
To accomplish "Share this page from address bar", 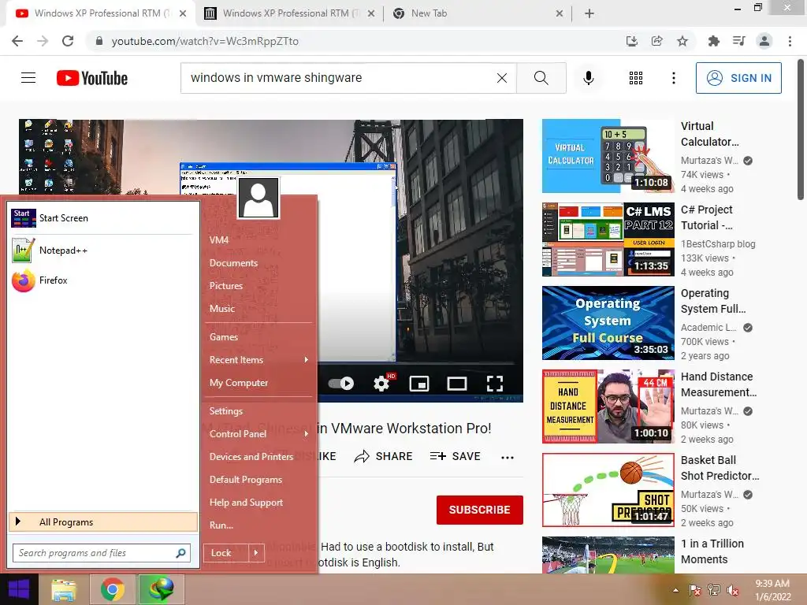I will pos(656,41).
